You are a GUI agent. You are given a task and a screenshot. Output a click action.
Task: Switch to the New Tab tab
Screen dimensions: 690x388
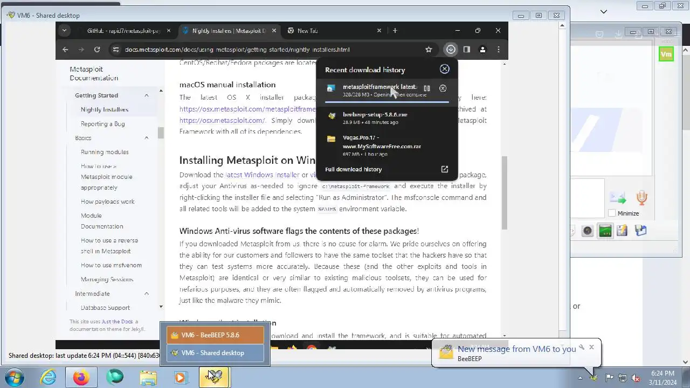333,31
